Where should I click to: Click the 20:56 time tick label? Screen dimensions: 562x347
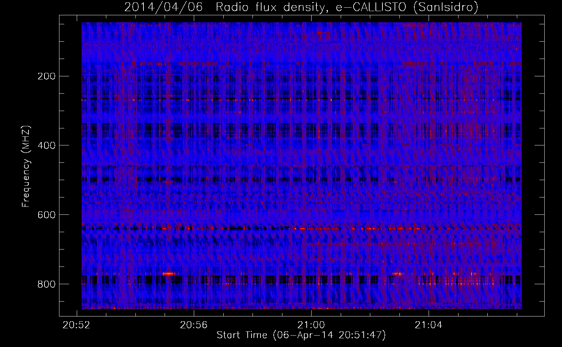click(193, 325)
